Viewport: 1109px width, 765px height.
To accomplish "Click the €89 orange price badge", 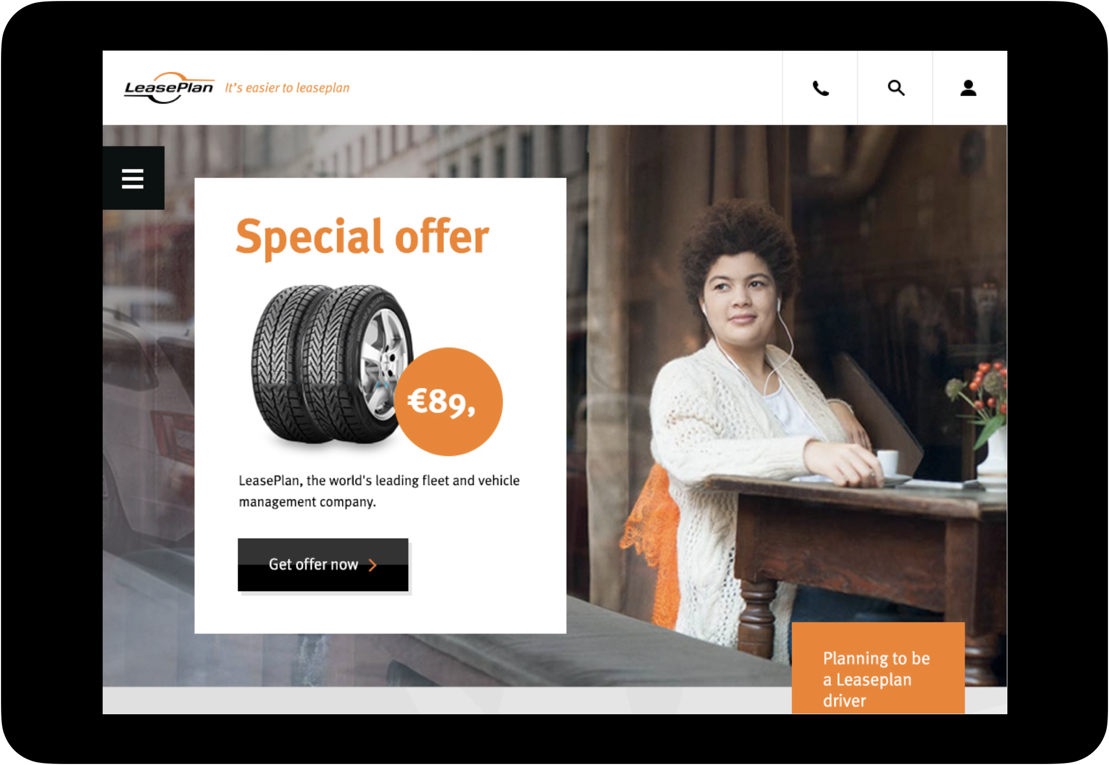I will (x=448, y=402).
